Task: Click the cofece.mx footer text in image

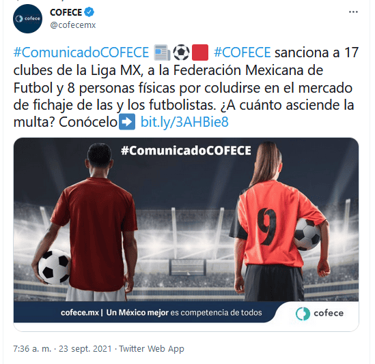Action: coord(80,312)
